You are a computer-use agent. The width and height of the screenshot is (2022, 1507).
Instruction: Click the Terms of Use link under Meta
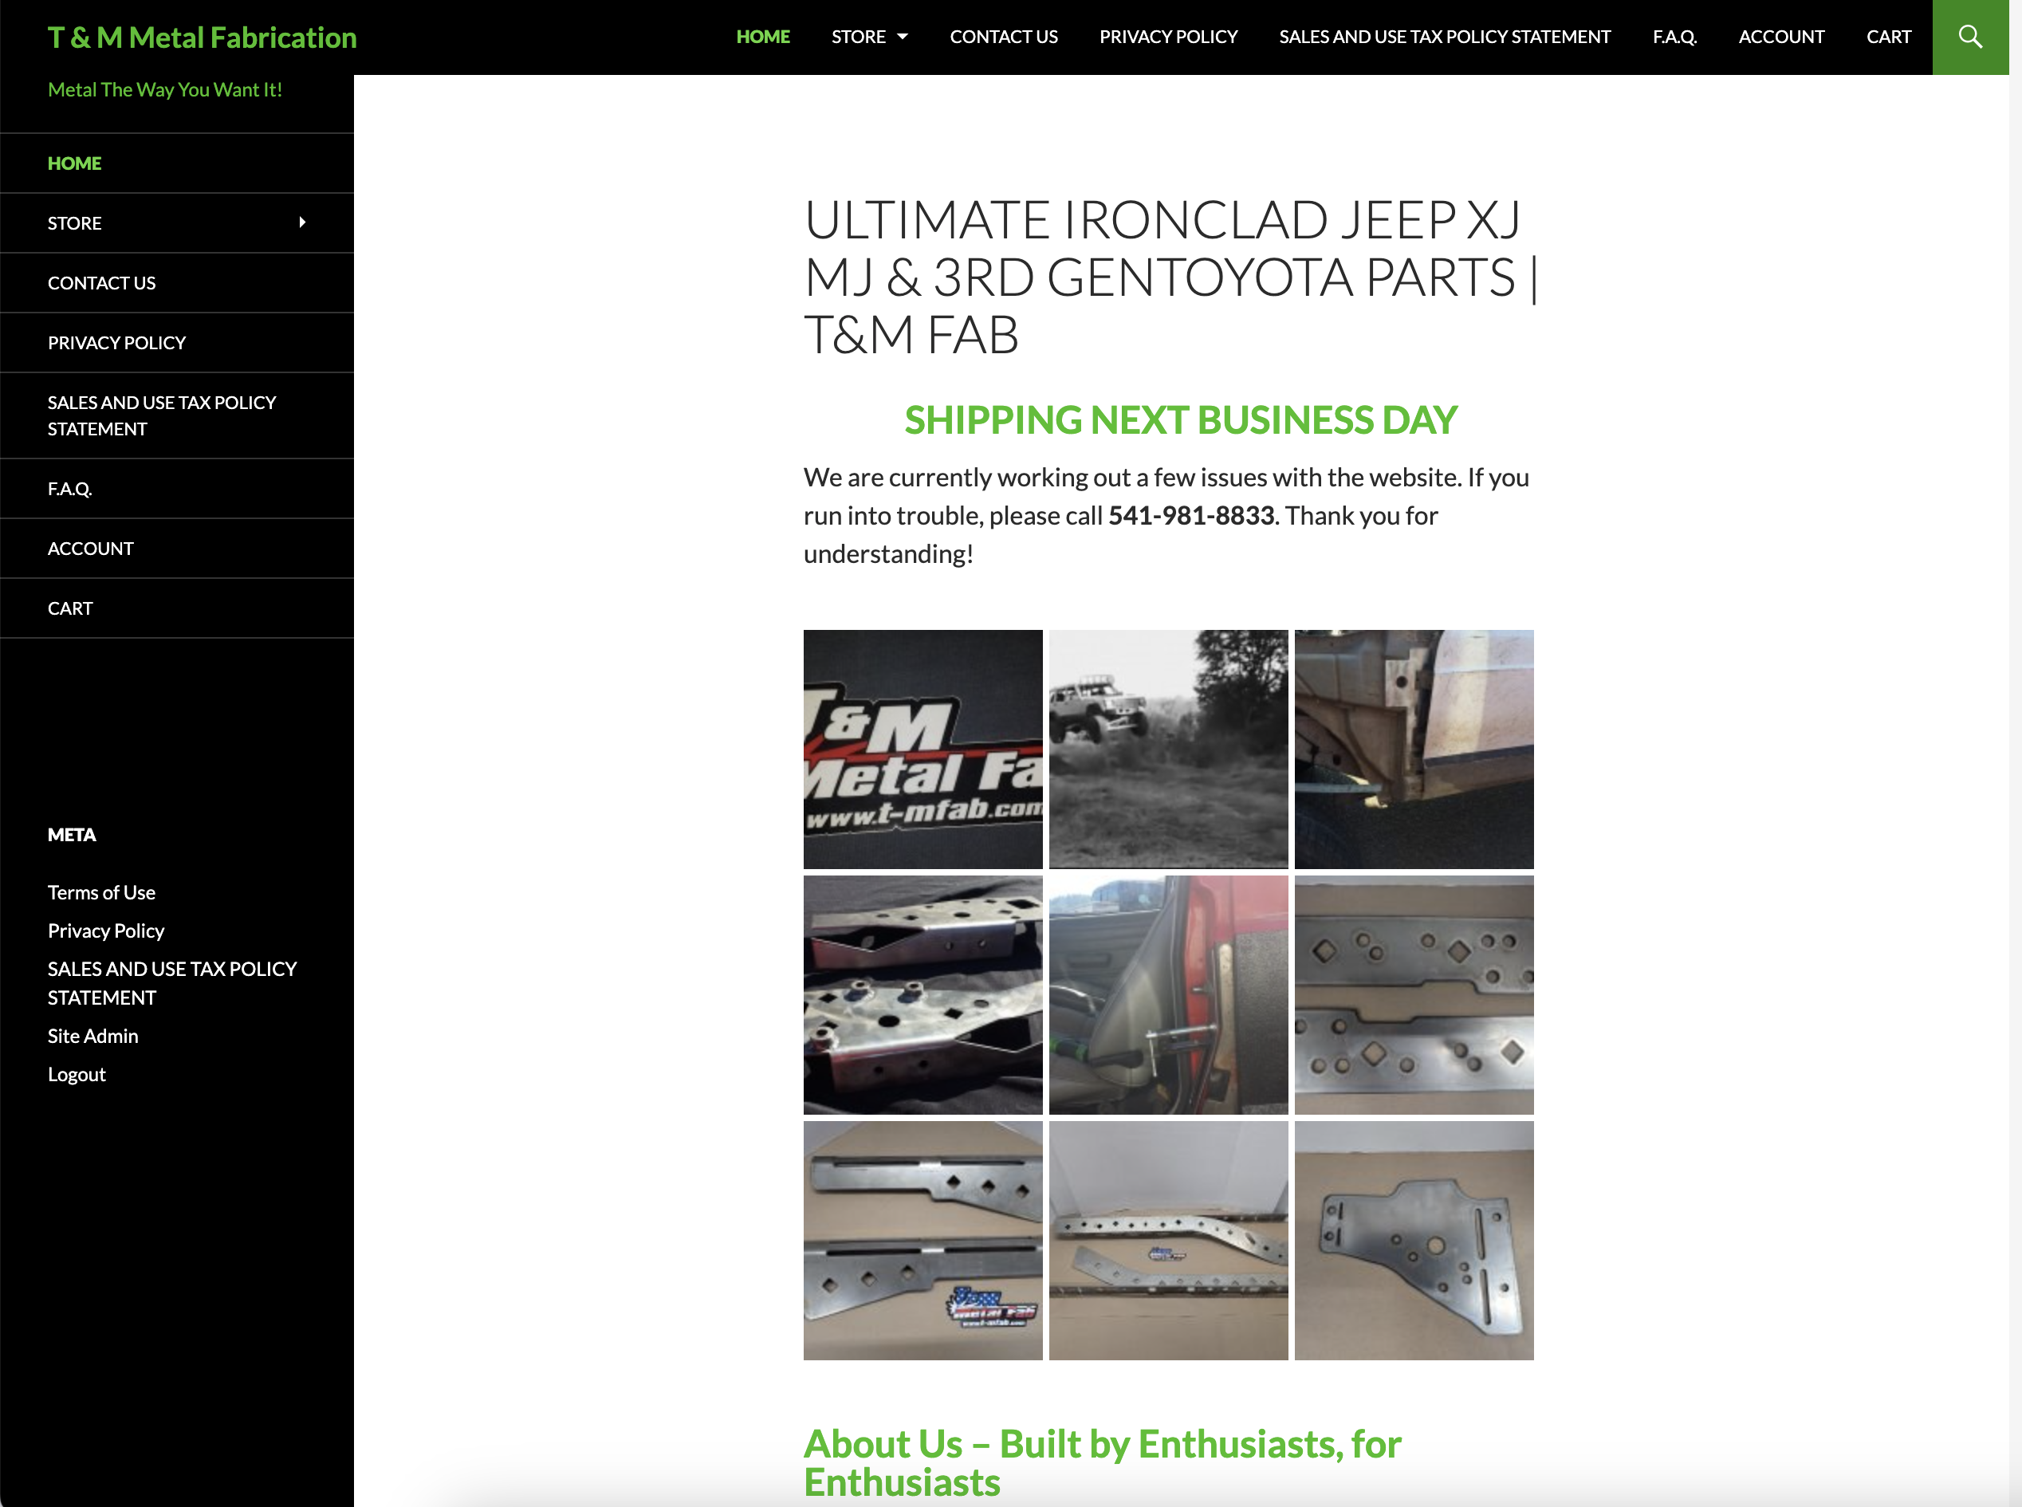[101, 892]
